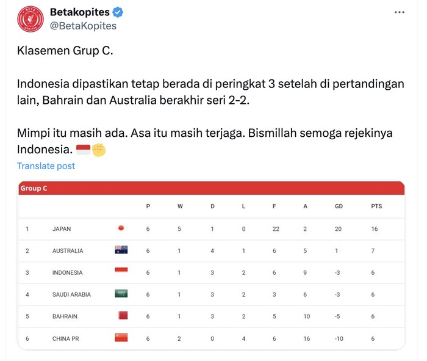Click the Indonesia flag emoji in text
The image size is (427, 361).
click(82, 150)
